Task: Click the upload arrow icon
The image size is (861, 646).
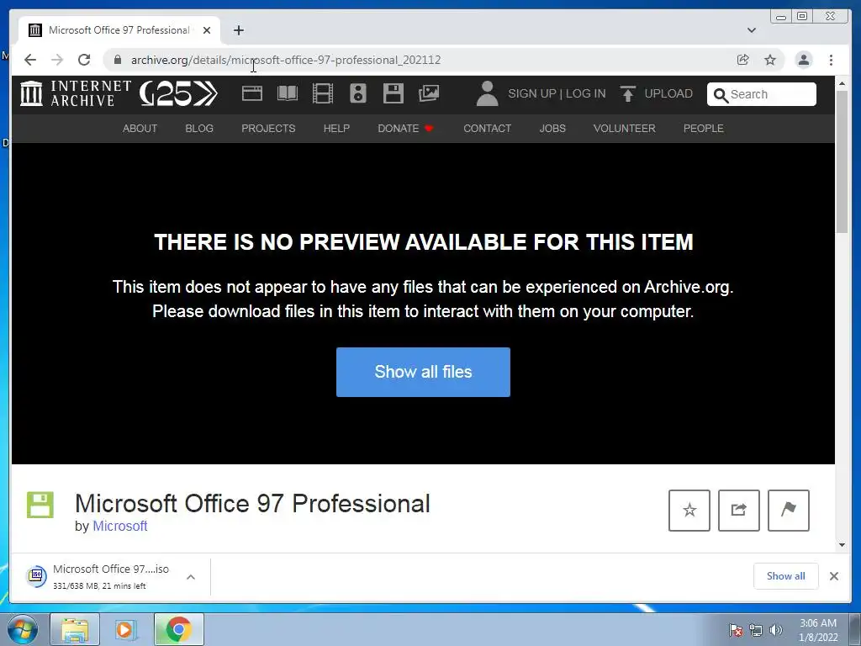Action: pos(627,93)
